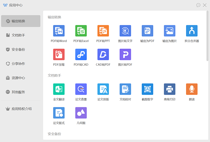Open 图片转文字 OCR tool
Screen dimensions: 210x142
[125, 31]
